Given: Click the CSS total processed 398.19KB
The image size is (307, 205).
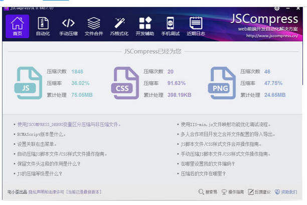Looking at the screenshot, I should tap(180, 95).
